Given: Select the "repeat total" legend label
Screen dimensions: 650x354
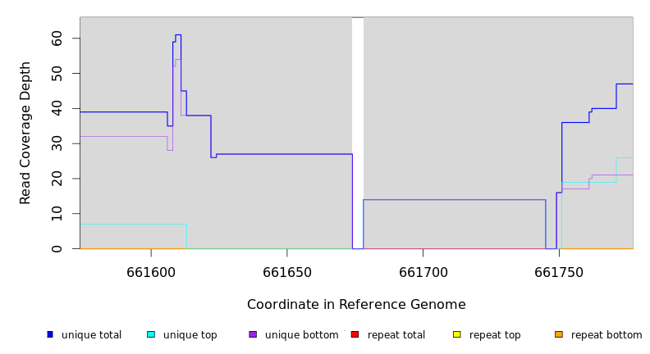Looking at the screenshot, I should pos(396,335).
